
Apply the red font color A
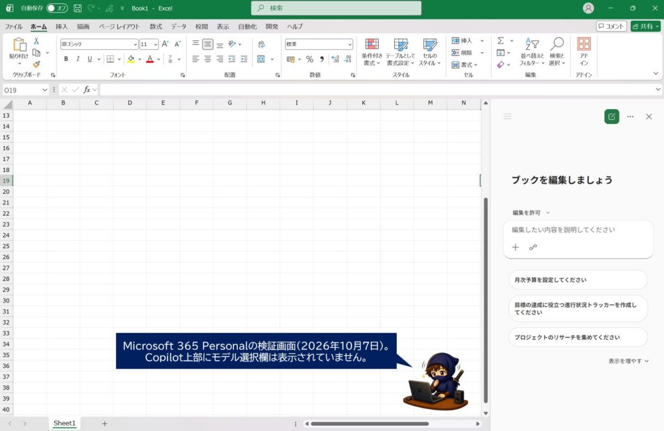(150, 59)
